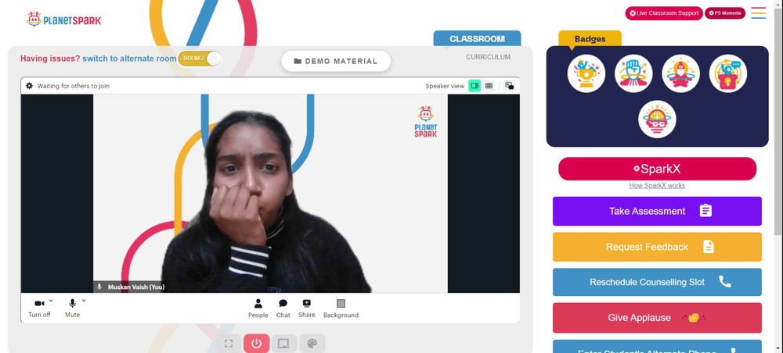Share your screen

[307, 308]
